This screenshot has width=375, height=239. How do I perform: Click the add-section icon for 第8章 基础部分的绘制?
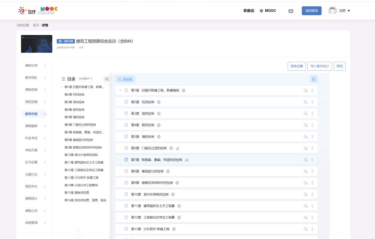pos(306,171)
